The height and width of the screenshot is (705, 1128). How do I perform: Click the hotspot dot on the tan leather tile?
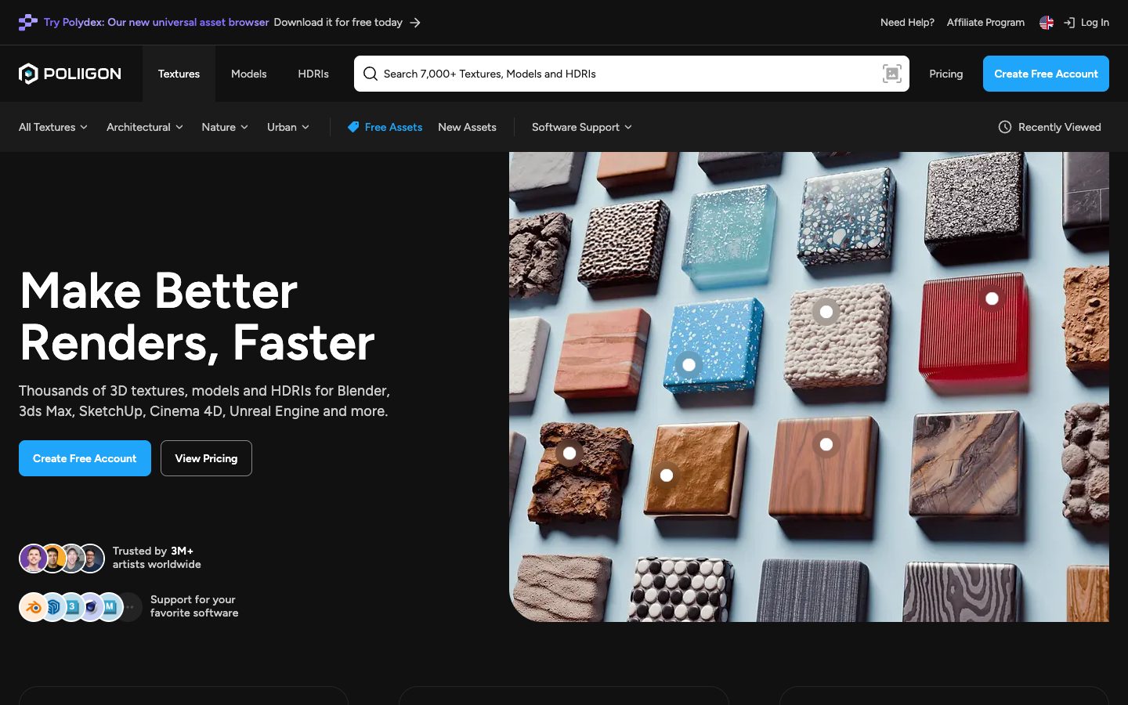pos(667,475)
